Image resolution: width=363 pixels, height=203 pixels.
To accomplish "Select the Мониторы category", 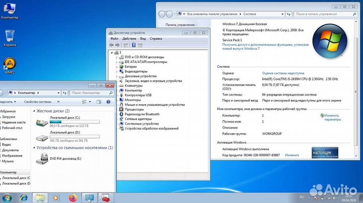I will click(x=133, y=100).
